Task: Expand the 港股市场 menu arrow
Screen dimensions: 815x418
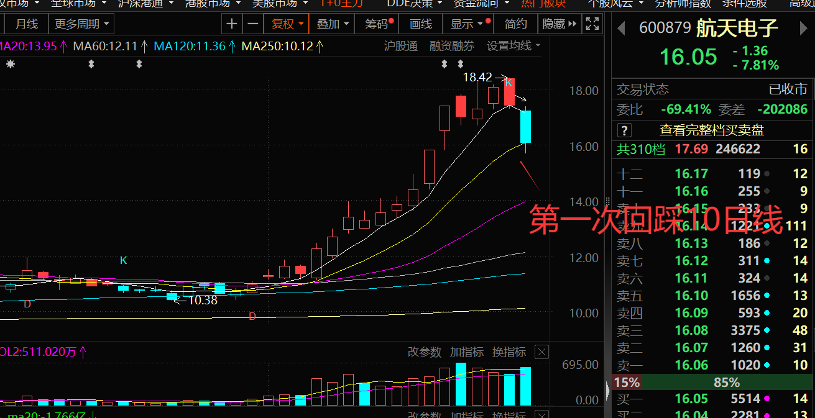Action: pyautogui.click(x=237, y=3)
